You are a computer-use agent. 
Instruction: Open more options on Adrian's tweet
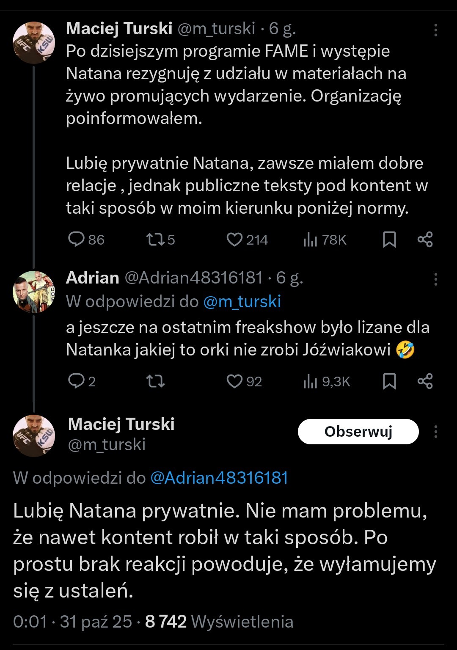(435, 279)
